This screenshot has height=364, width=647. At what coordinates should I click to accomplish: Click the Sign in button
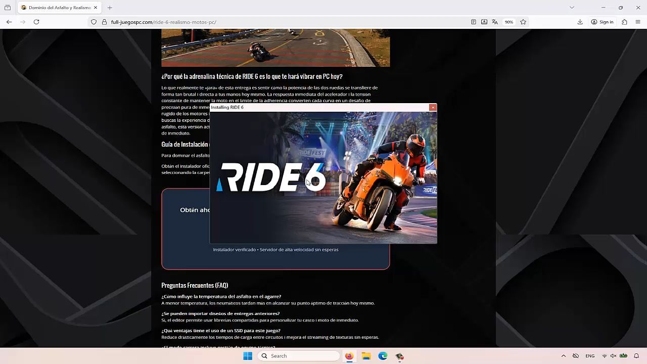click(x=603, y=22)
